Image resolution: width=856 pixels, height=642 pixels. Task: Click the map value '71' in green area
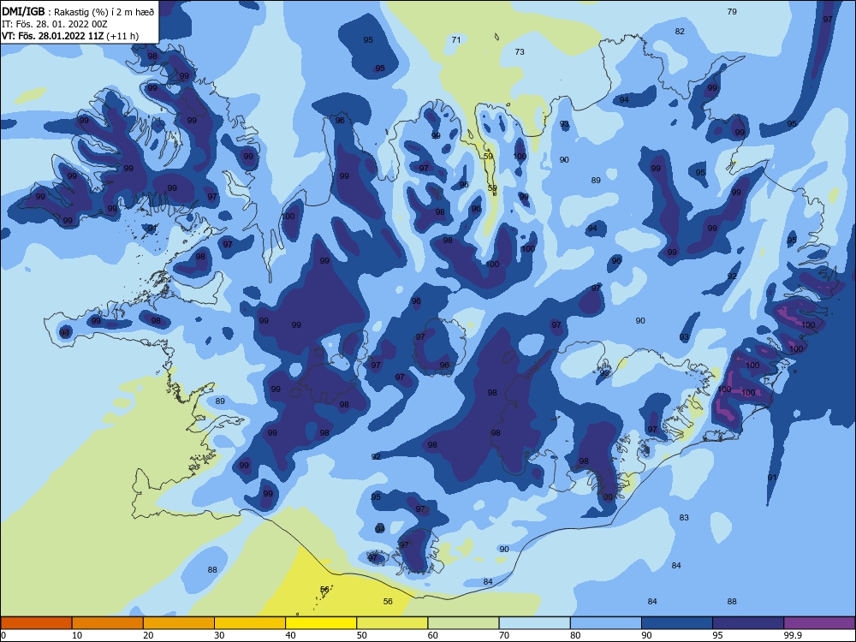456,40
